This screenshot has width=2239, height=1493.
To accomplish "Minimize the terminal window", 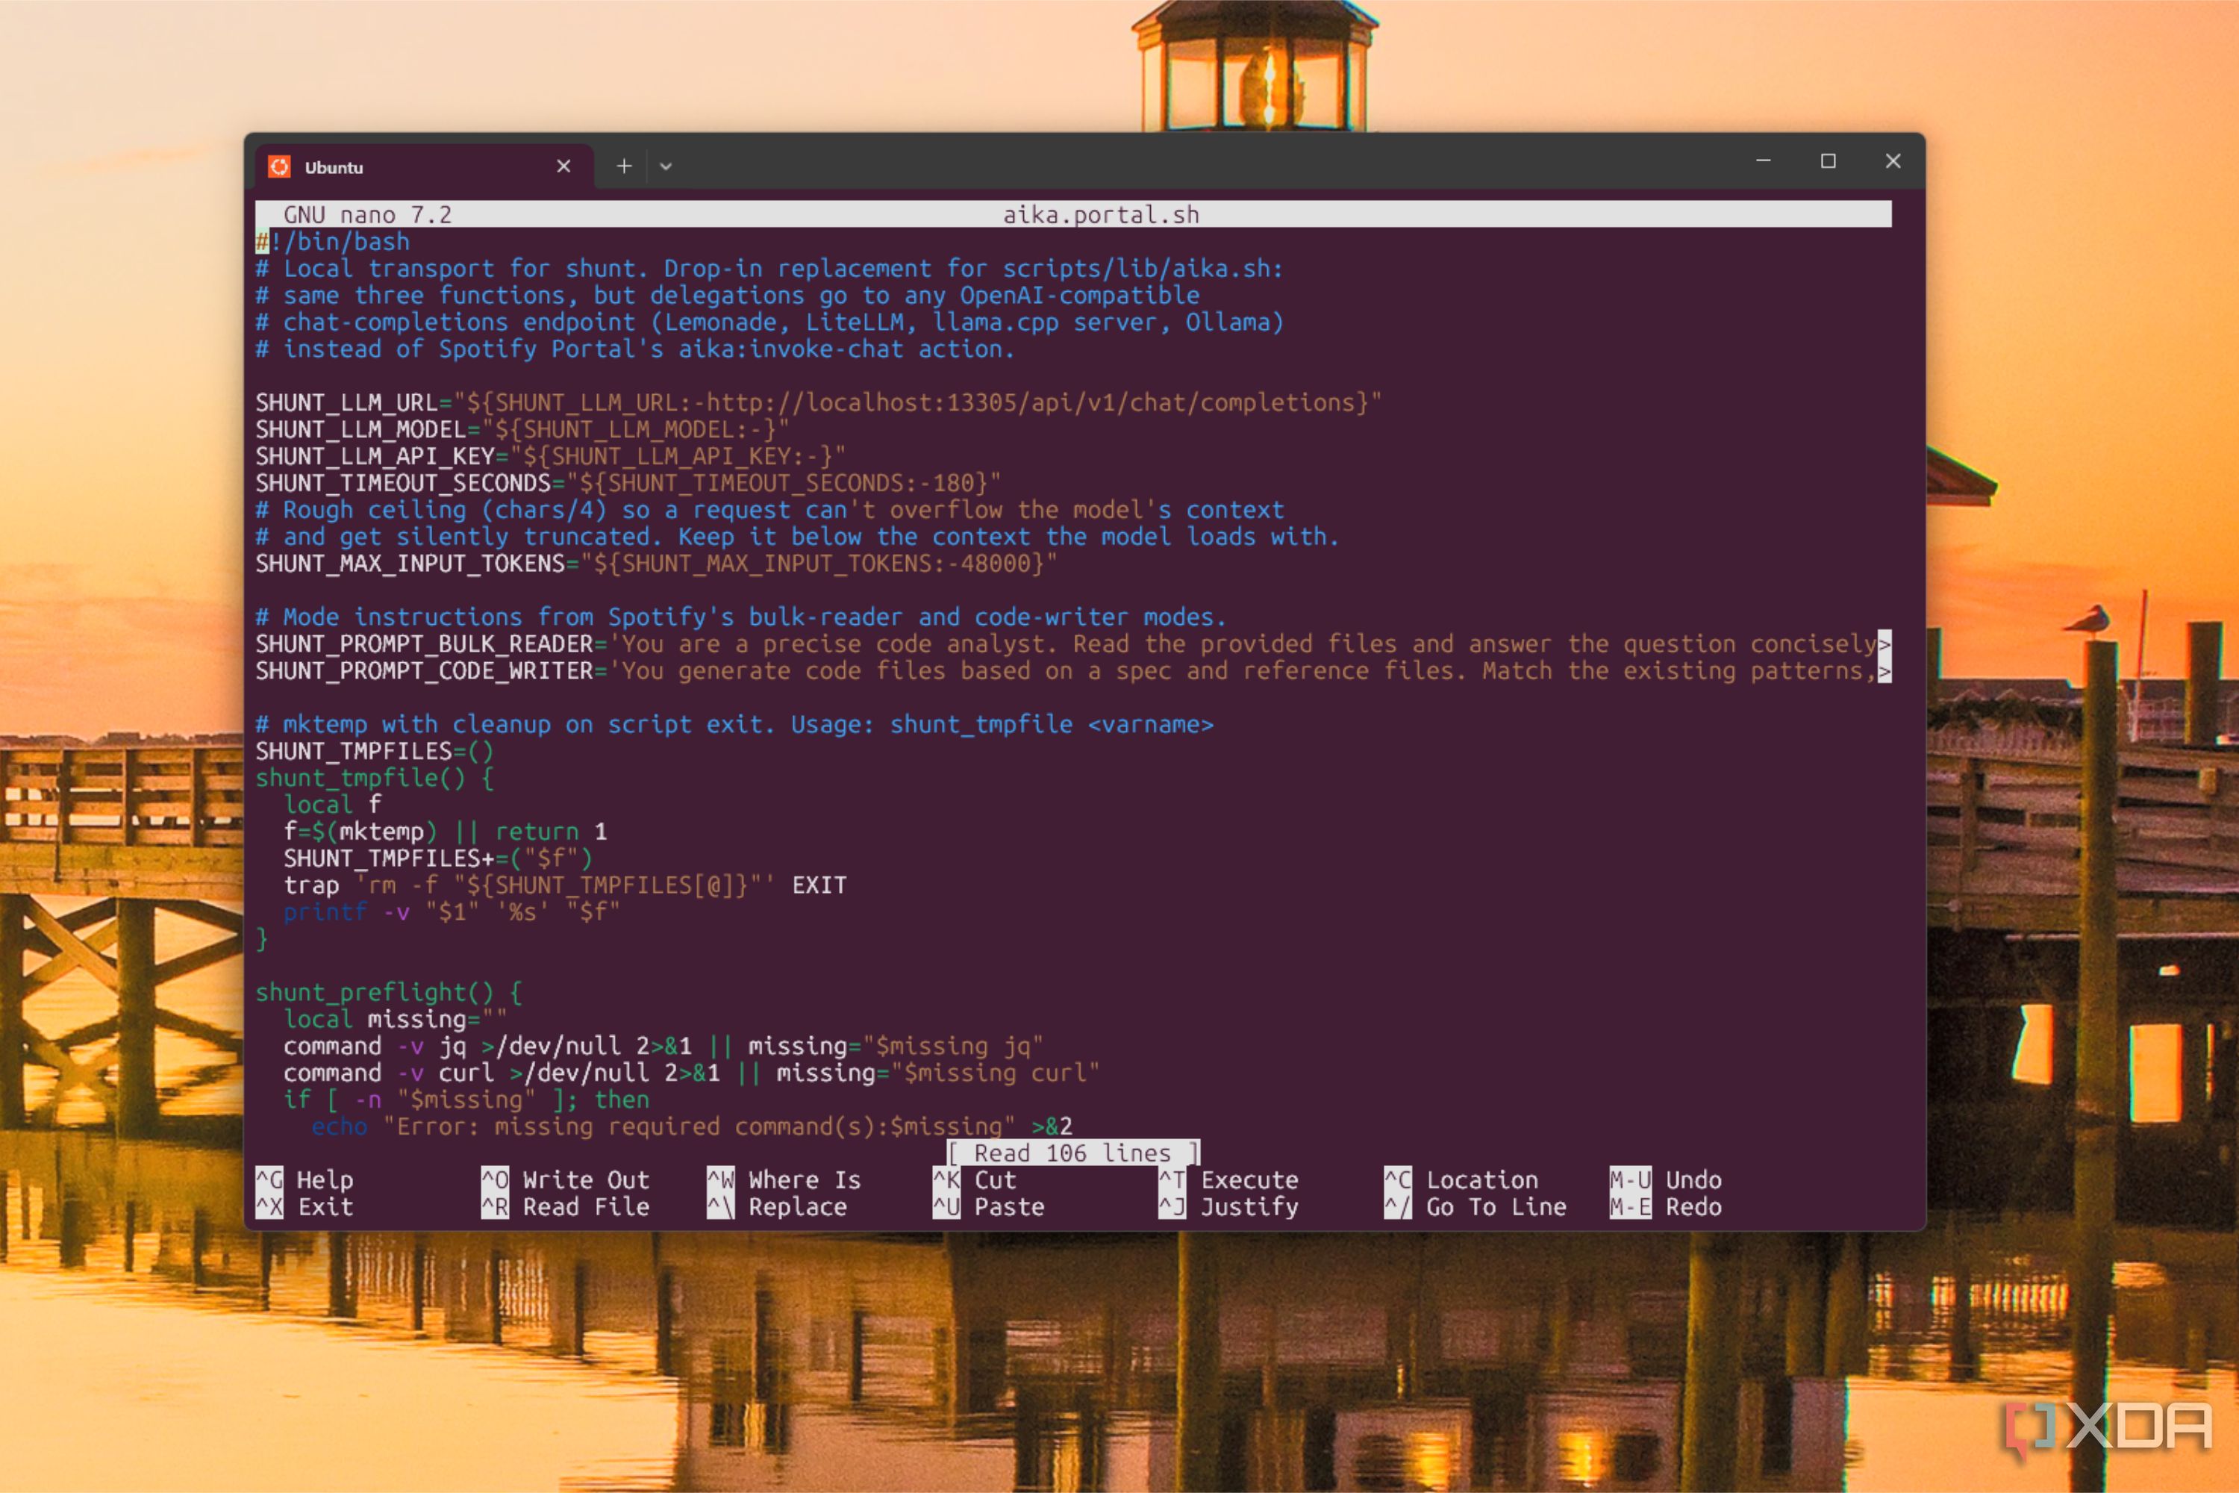I will pyautogui.click(x=1763, y=161).
